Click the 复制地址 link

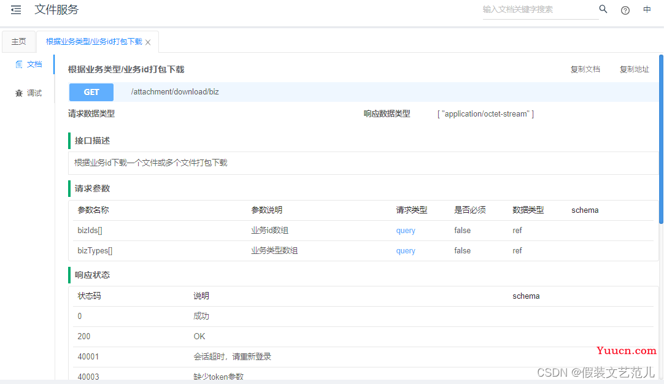click(x=634, y=69)
